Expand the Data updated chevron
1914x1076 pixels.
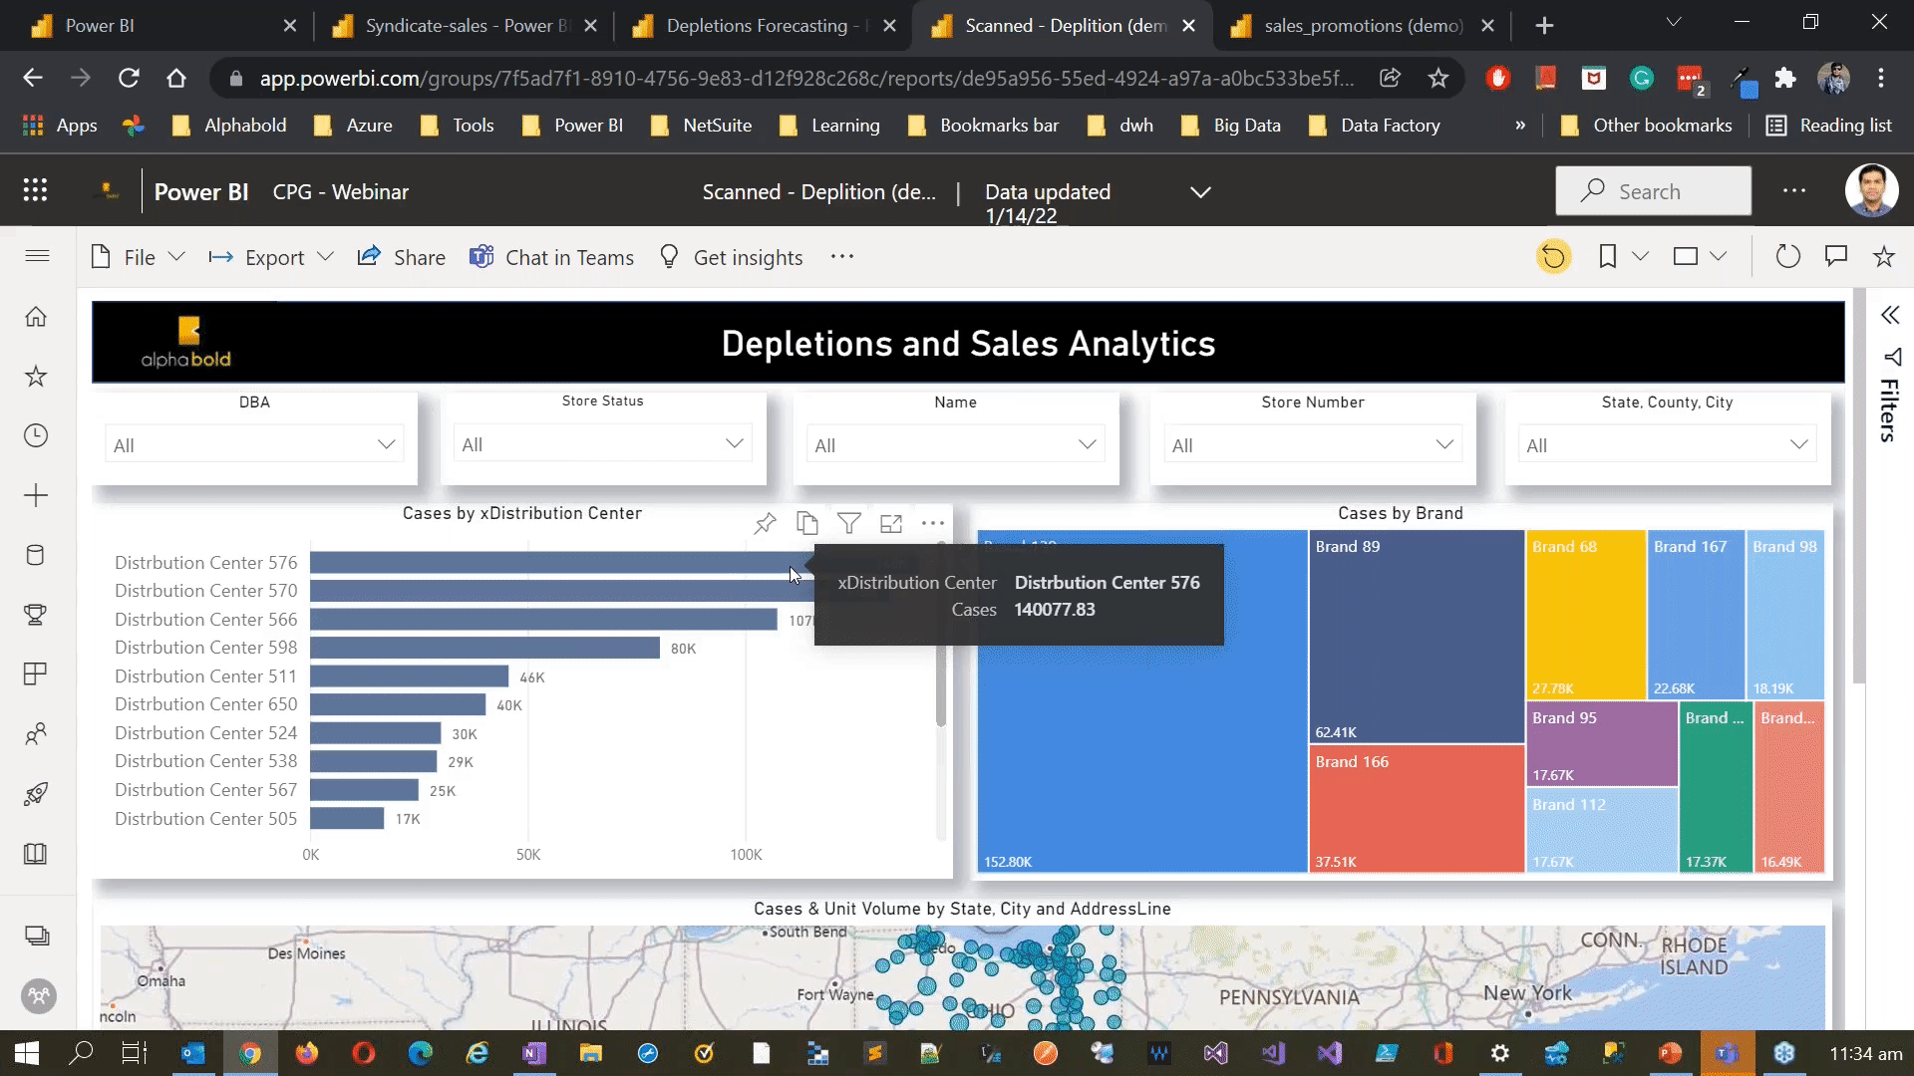click(x=1200, y=192)
